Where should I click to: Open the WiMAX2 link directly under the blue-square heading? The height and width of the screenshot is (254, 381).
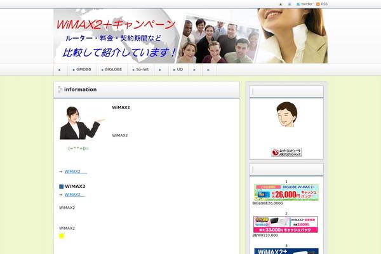pos(74,195)
